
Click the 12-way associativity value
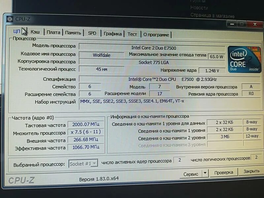252,136
